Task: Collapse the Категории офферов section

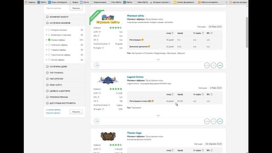Action: tap(64, 23)
